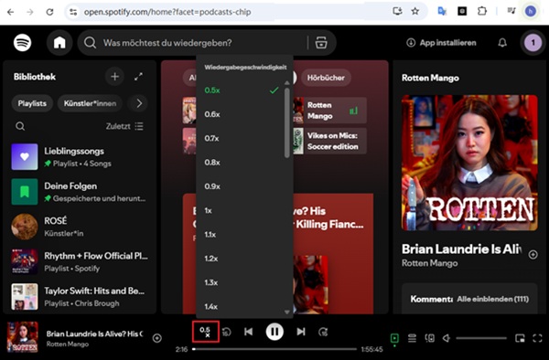Open ROSÉ artist entry
This screenshot has width=549, height=360.
point(80,227)
